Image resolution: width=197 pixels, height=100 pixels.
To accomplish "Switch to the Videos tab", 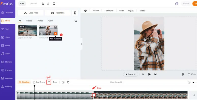I will point(29,21).
